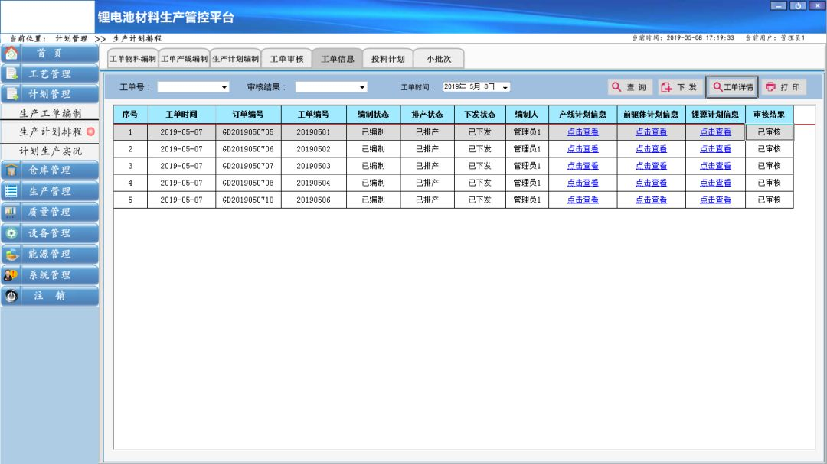Click the title bar power icon
Viewport: 827px width, 464px height.
[x=798, y=5]
